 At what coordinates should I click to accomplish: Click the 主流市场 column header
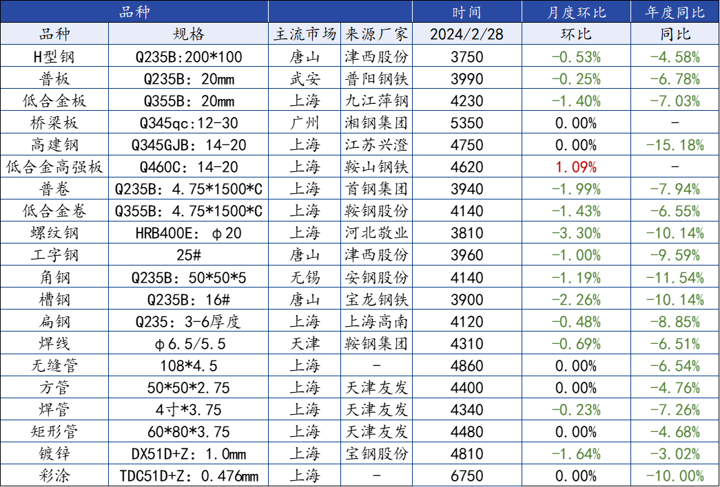305,34
